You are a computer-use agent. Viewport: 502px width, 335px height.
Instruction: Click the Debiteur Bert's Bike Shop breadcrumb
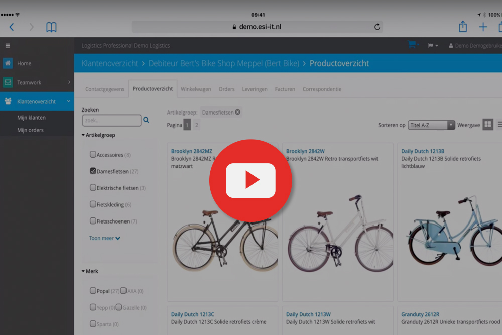(x=224, y=63)
